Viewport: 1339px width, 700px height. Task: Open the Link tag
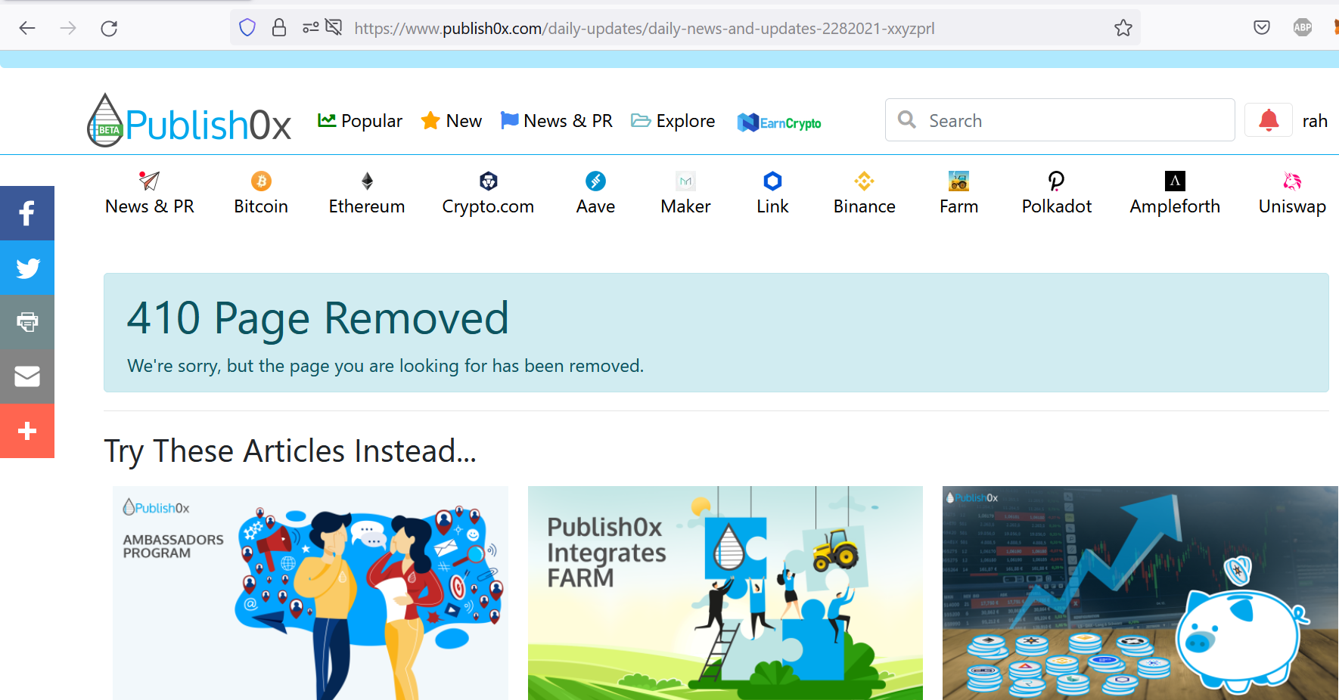click(x=772, y=194)
